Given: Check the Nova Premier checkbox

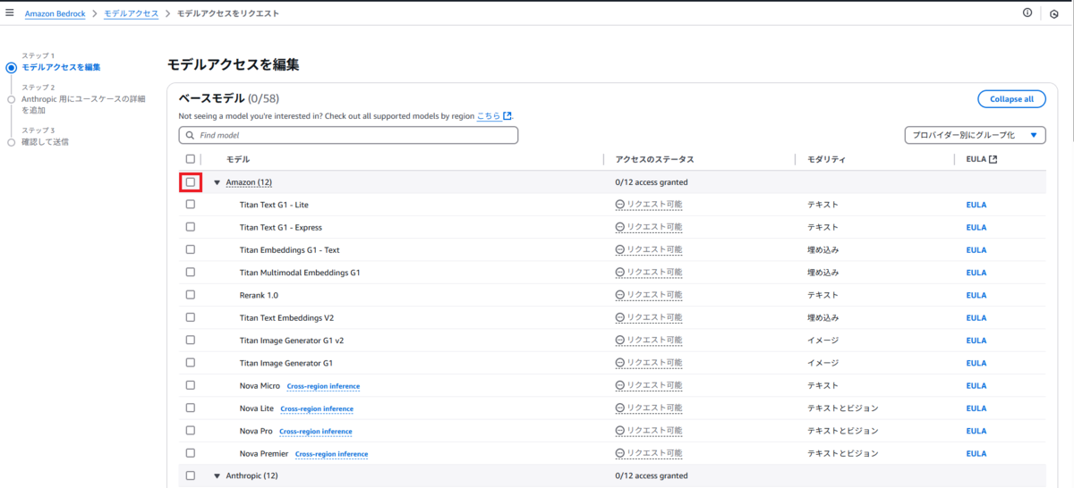Looking at the screenshot, I should pos(190,453).
